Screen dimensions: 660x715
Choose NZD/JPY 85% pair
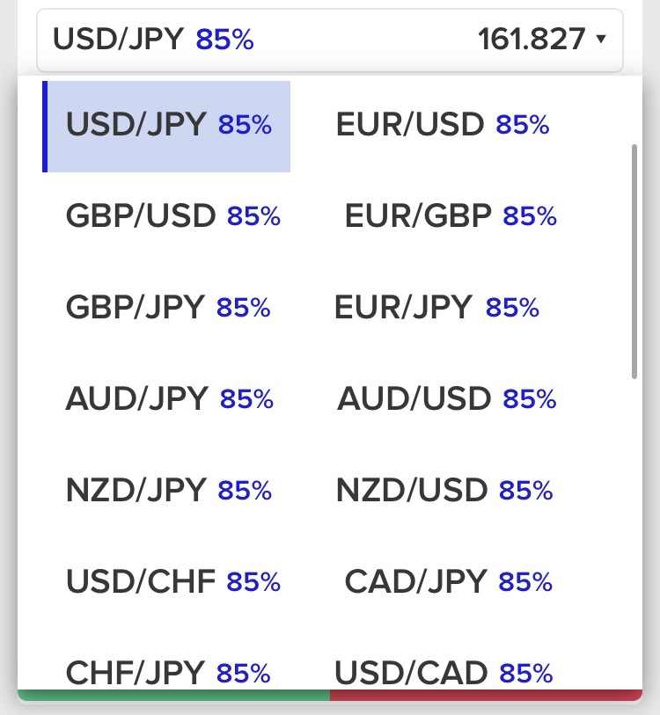click(x=168, y=490)
